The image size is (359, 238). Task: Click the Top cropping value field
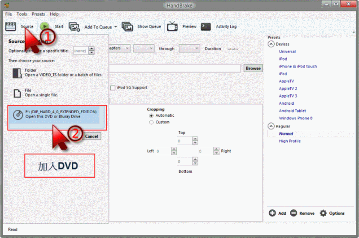184,141
